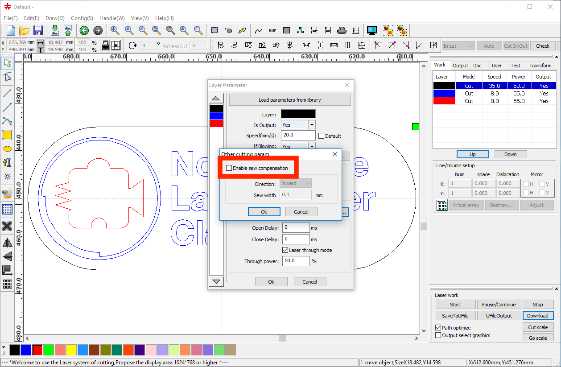Screen dimensions: 561x367
Task: Click the Open folder icon
Action: tap(24, 30)
